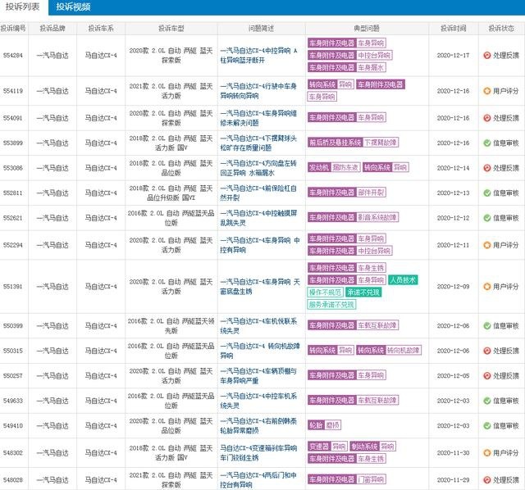
Task: Click the red 处理反馈 icon for complaint 550315
Action: [486, 351]
